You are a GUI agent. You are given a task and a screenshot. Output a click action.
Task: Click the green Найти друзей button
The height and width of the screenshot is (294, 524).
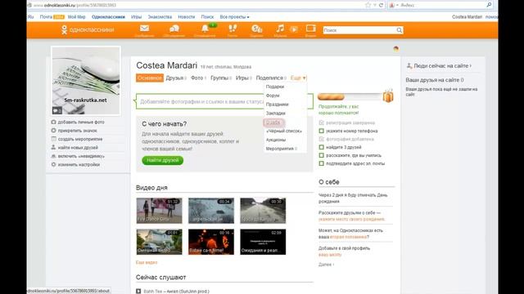point(163,160)
